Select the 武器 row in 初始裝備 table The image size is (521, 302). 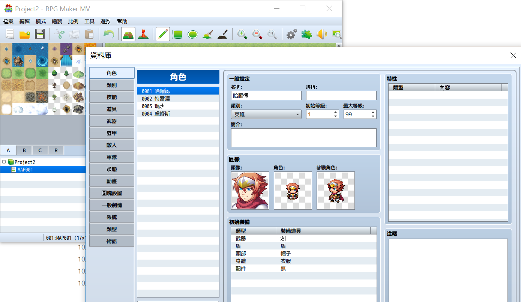click(x=304, y=239)
